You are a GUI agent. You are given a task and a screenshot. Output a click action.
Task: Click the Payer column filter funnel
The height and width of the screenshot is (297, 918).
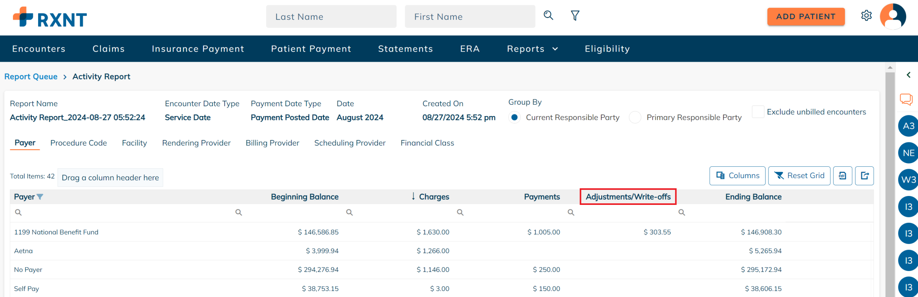[40, 197]
